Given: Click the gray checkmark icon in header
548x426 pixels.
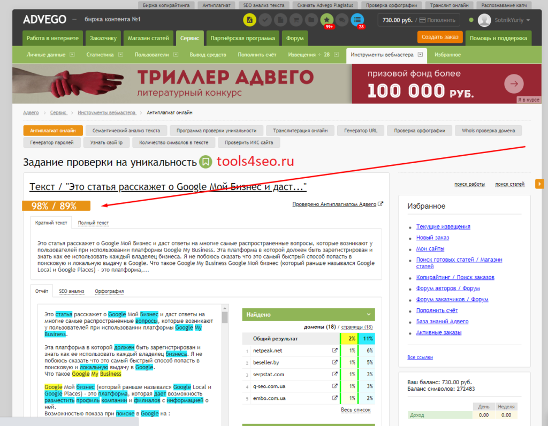Looking at the screenshot, I should click(265, 20).
